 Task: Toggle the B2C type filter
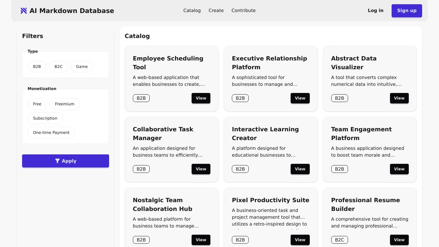click(58, 67)
